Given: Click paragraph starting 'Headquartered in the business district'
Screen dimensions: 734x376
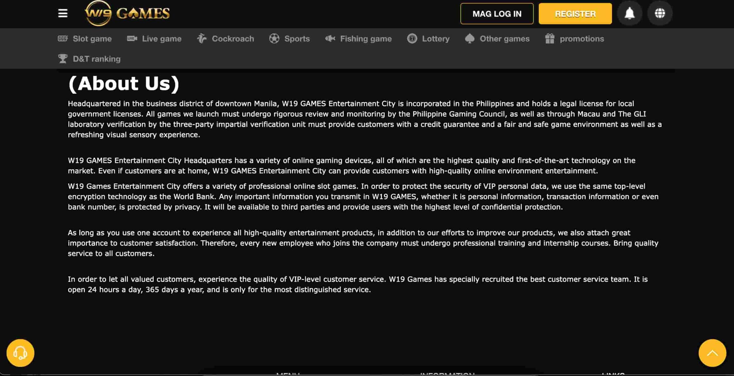Looking at the screenshot, I should click(x=365, y=119).
